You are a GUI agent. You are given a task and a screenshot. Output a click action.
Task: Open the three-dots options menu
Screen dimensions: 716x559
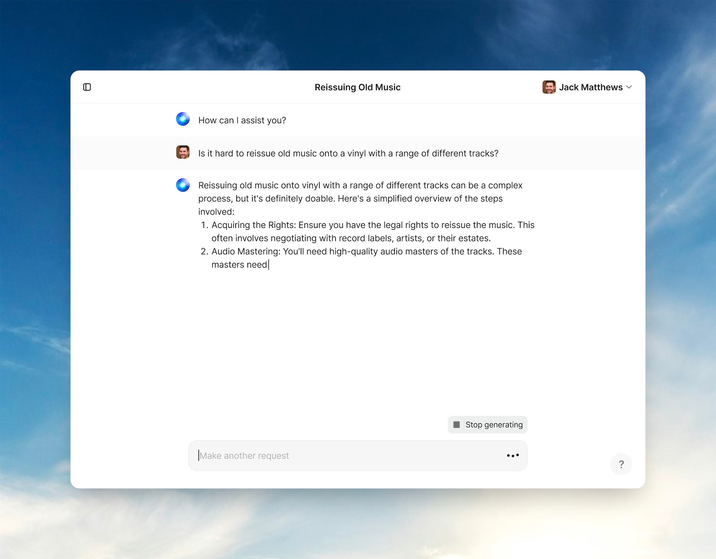click(513, 456)
